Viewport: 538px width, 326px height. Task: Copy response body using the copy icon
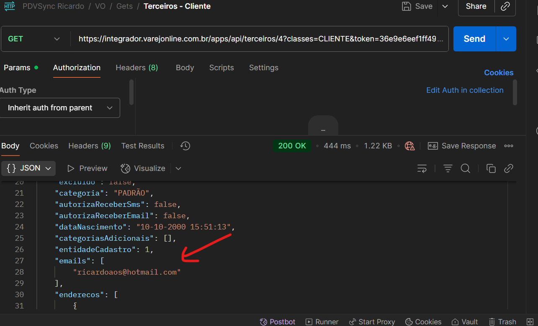[491, 168]
